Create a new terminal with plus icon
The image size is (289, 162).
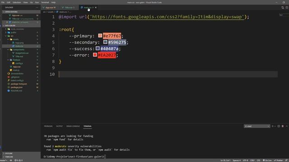tap(273, 126)
